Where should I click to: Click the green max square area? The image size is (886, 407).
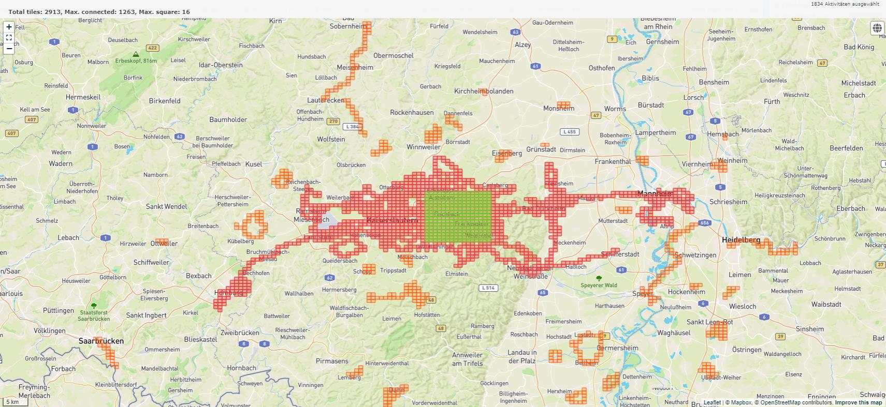click(x=458, y=217)
